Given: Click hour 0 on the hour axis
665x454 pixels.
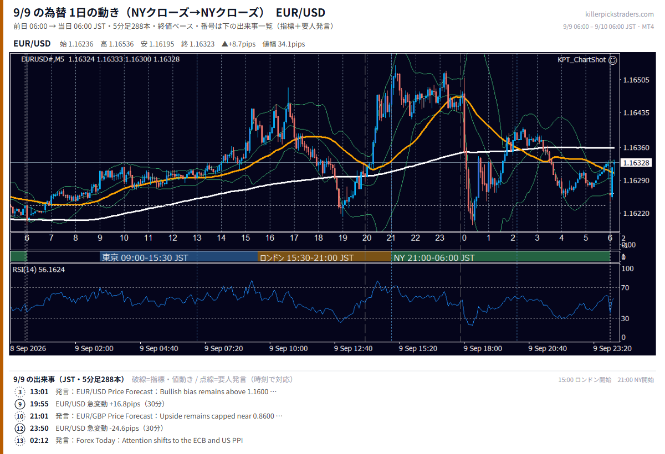Looking at the screenshot, I should pos(464,238).
